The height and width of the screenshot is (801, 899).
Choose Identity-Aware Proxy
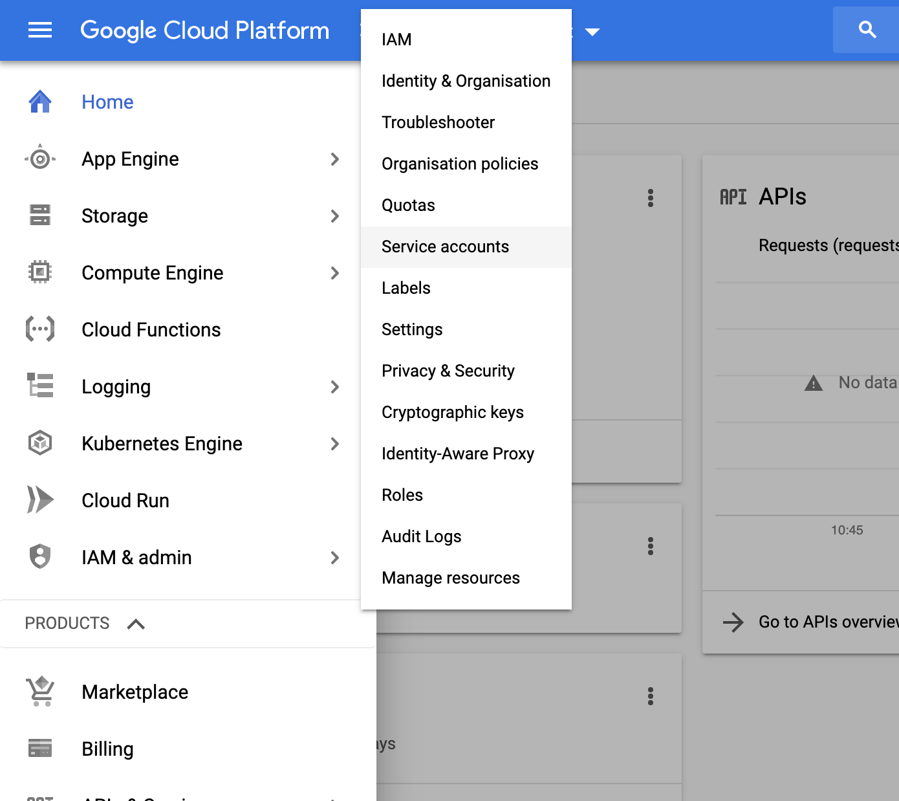click(x=466, y=454)
